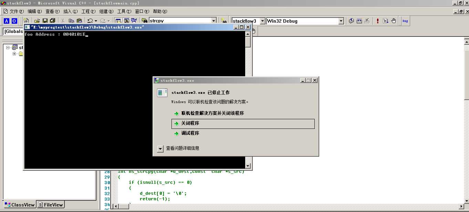Viewport: 469px width, 212px height.
Task: Click code line 'if (isnull(s_src) == 0)'
Action: (x=160, y=182)
